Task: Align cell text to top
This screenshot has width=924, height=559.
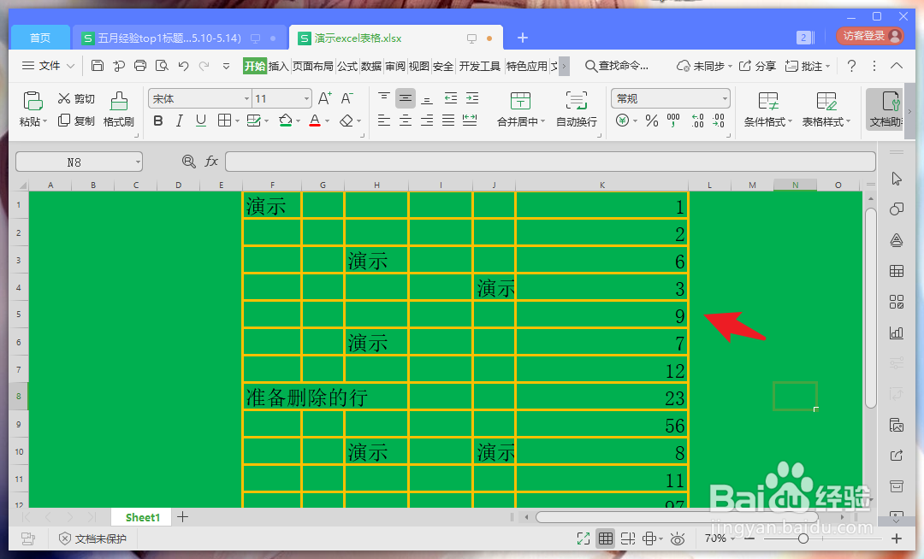Action: pyautogui.click(x=383, y=97)
